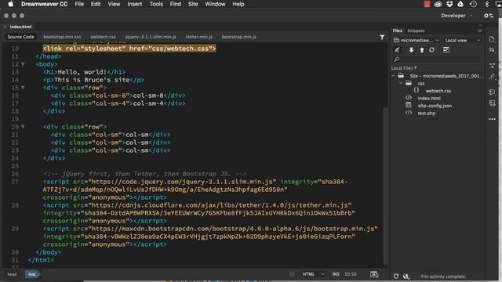Click line number 27 in the gutter

pyautogui.click(x=15, y=182)
